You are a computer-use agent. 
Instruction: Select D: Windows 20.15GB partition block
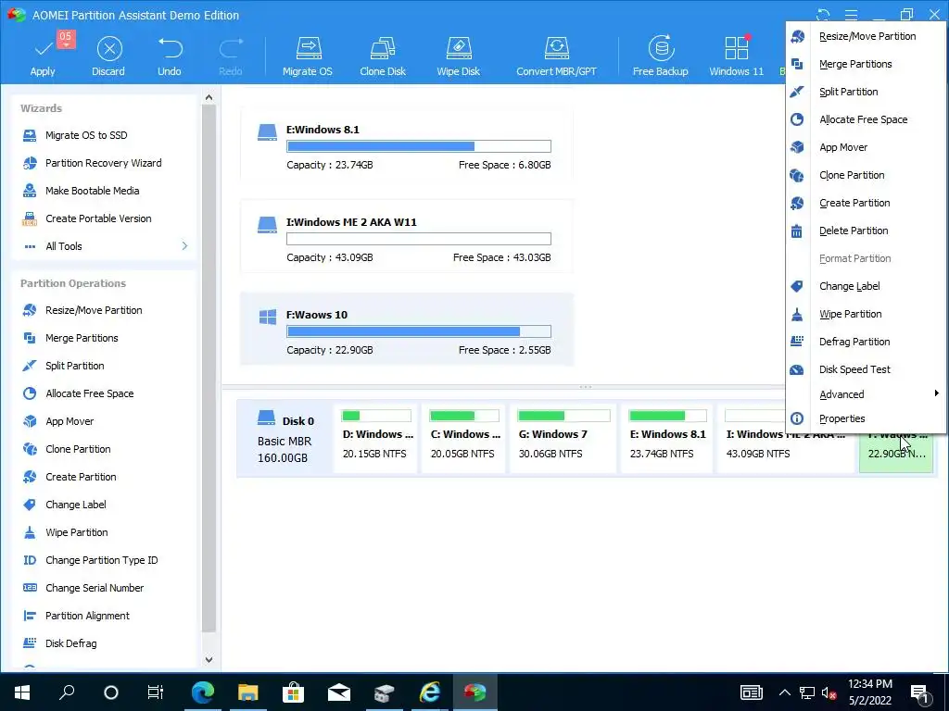[x=376, y=439]
